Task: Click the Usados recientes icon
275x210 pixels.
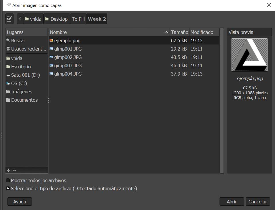Action: tap(8, 49)
